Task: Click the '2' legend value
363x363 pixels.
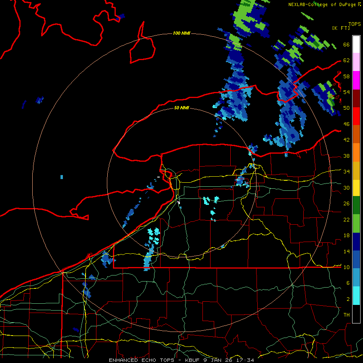Action: coord(348,299)
